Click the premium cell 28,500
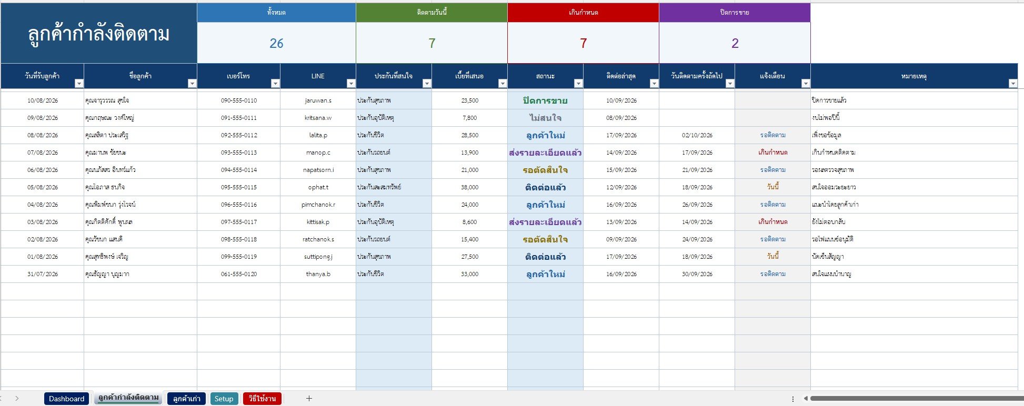This screenshot has height=406, width=1024. (470, 135)
